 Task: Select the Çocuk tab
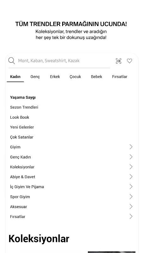75,77
